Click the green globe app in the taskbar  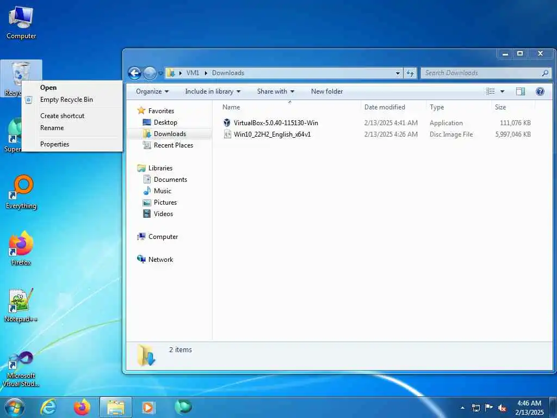[183, 407]
